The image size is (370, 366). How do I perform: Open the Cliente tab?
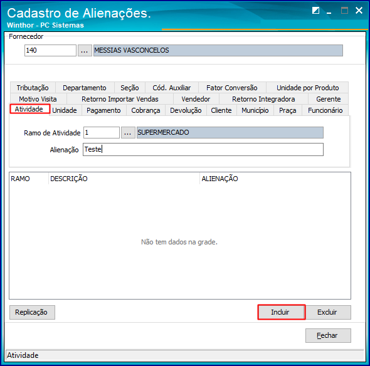(221, 110)
